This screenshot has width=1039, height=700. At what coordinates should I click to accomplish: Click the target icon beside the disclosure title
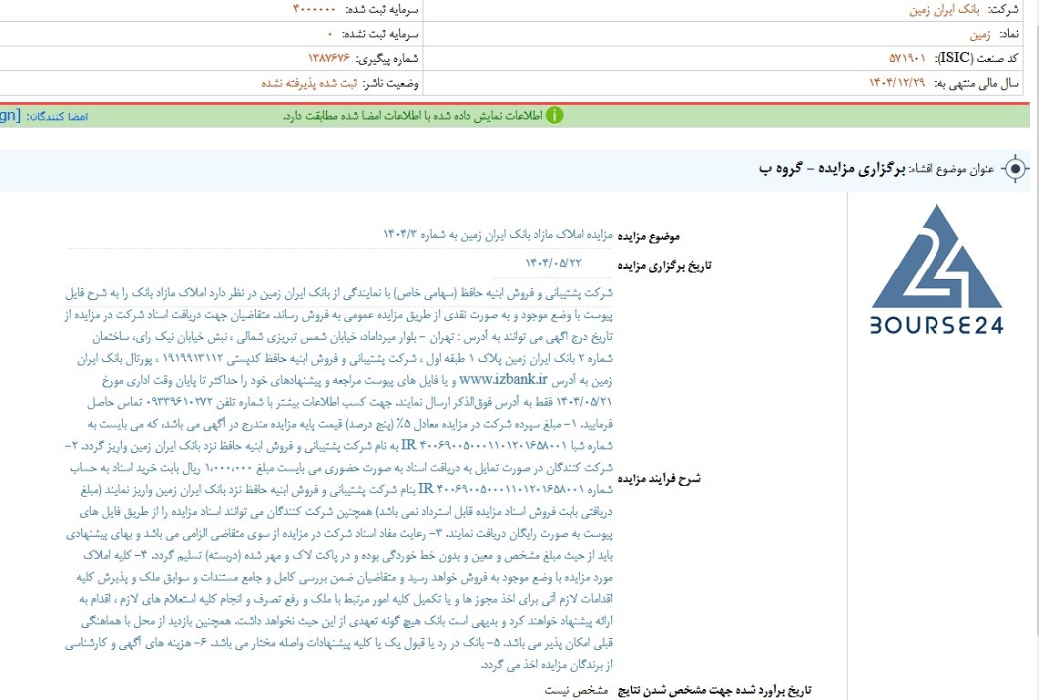1016,169
